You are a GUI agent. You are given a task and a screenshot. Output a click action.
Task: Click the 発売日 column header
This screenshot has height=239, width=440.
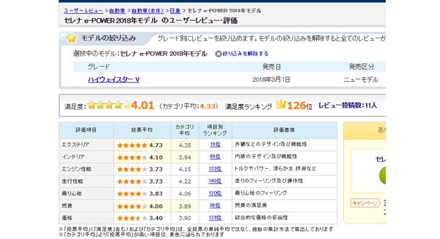point(271,67)
